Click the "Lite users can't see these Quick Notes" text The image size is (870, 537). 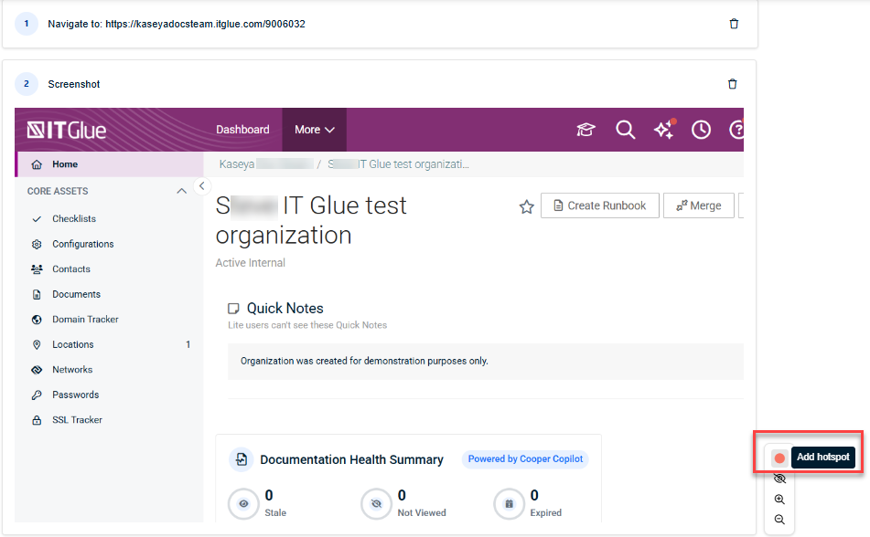pyautogui.click(x=307, y=325)
